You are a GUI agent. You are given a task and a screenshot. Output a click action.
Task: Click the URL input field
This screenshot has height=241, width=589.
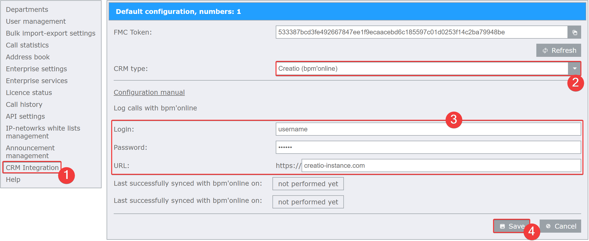coord(441,165)
